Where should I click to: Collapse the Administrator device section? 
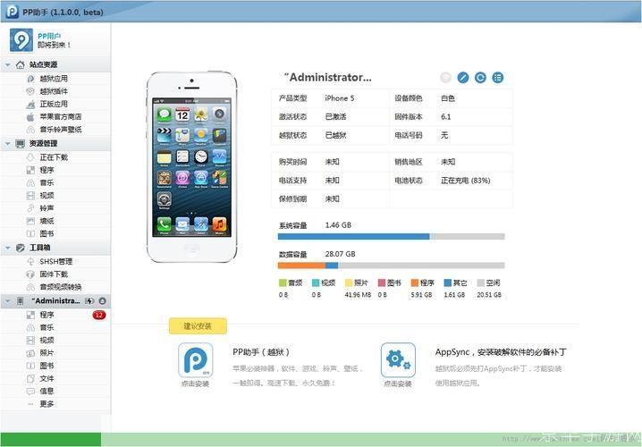click(8, 301)
